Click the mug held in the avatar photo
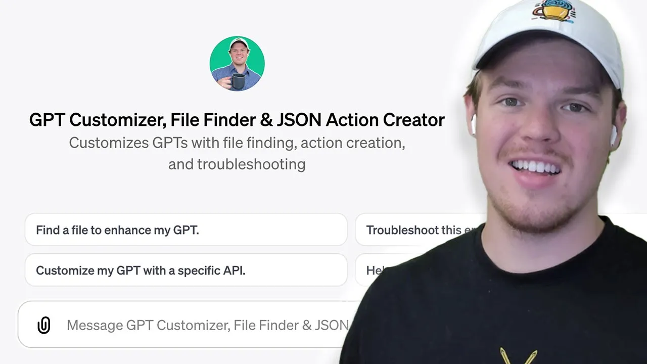The height and width of the screenshot is (364, 647). point(238,80)
